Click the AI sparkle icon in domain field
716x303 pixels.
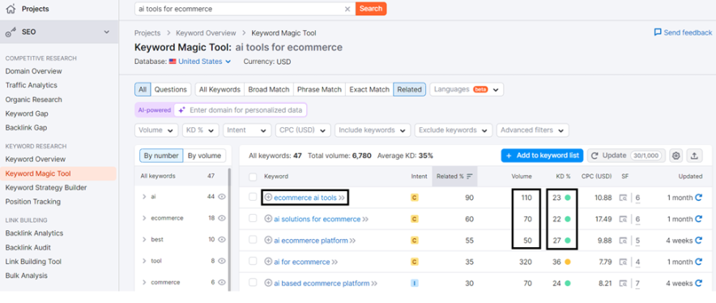point(181,110)
